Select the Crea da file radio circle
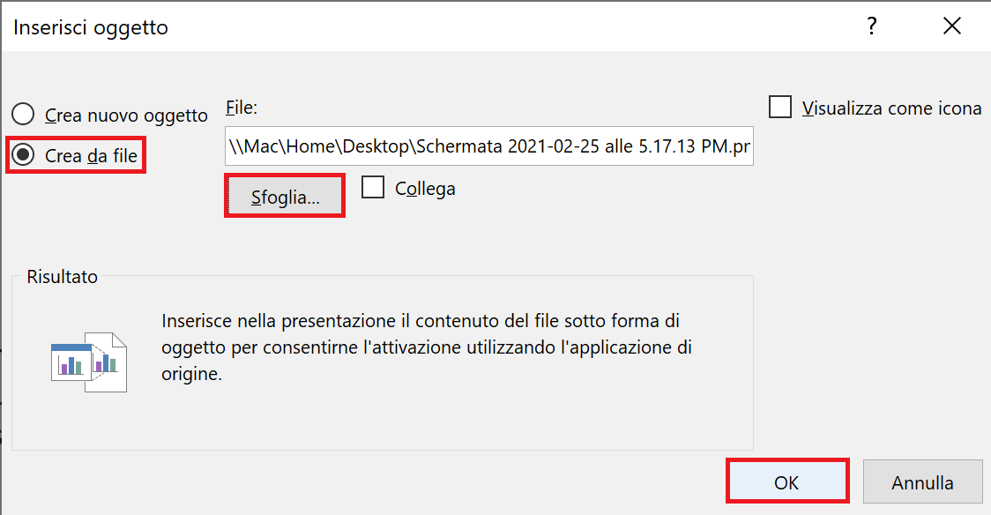Screen dimensions: 991x515 pos(24,155)
